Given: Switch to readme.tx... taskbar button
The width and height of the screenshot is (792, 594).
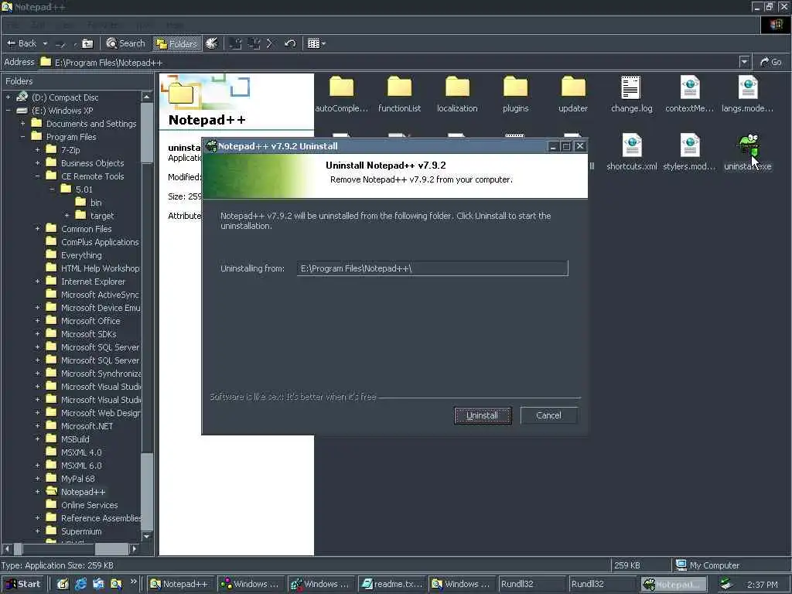Looking at the screenshot, I should [x=392, y=584].
